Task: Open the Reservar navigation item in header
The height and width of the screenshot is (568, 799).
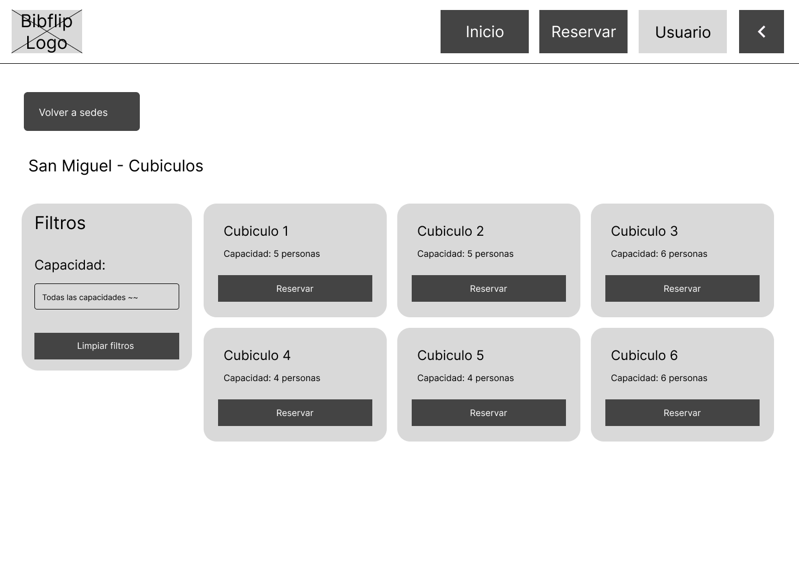Action: click(583, 32)
